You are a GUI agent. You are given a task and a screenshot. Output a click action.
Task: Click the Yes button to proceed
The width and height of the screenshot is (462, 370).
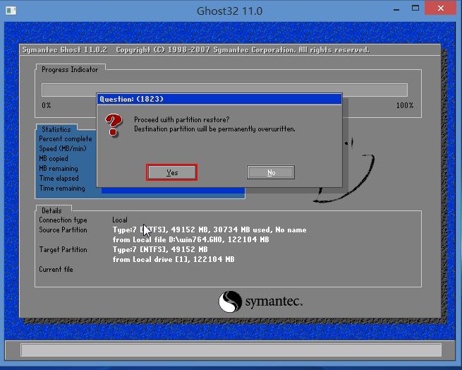171,172
